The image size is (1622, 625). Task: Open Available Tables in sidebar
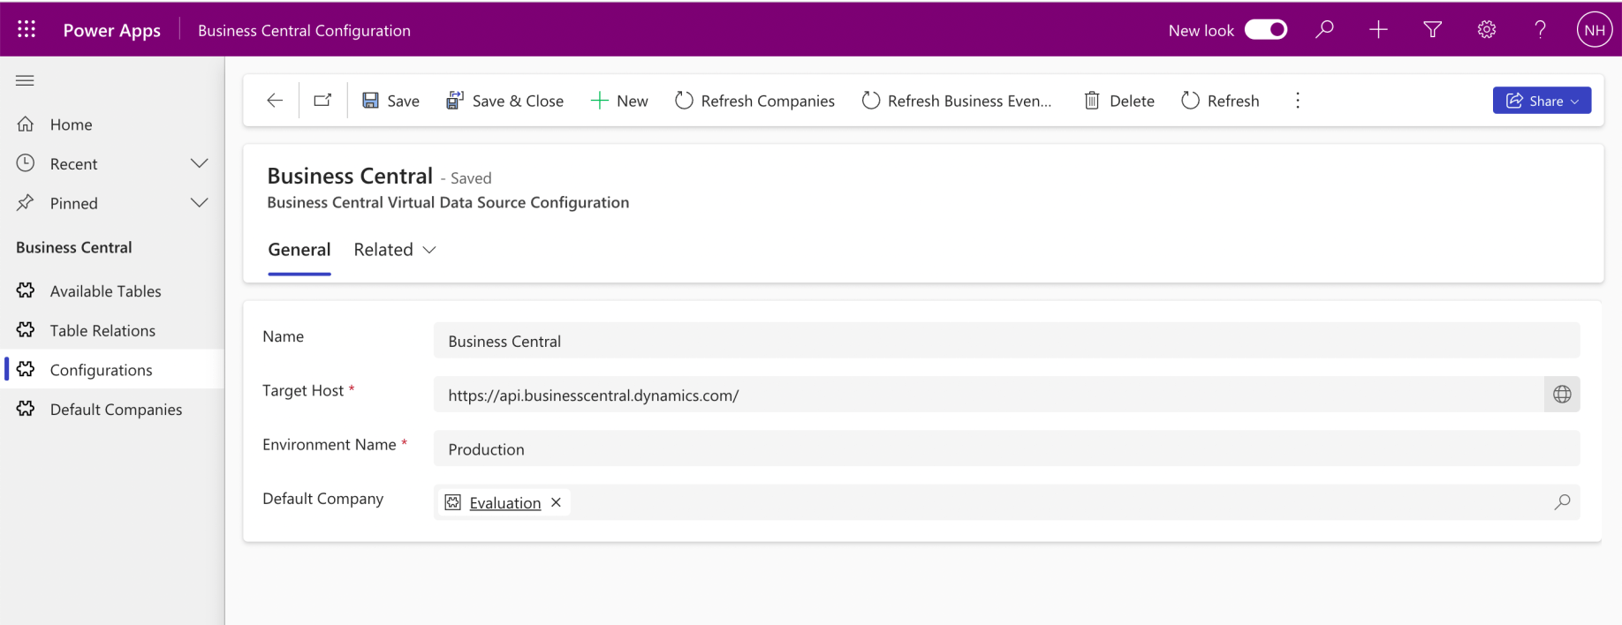pyautogui.click(x=105, y=291)
